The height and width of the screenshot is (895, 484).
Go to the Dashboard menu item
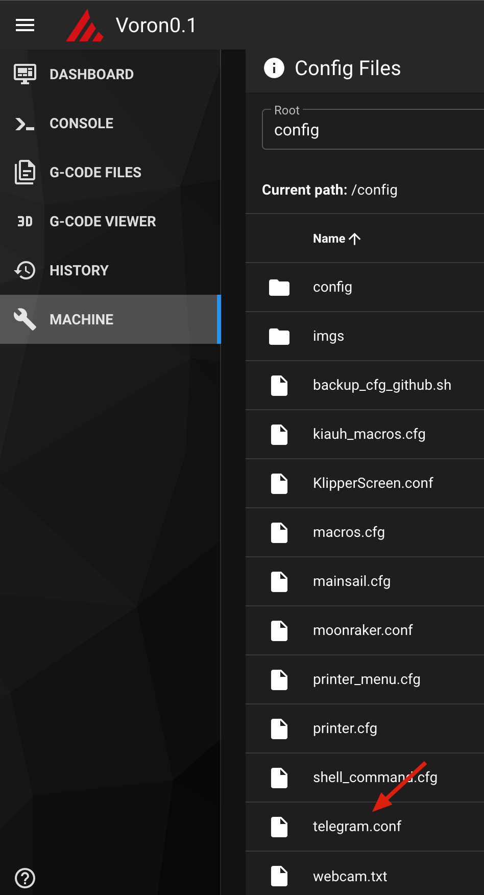[91, 74]
